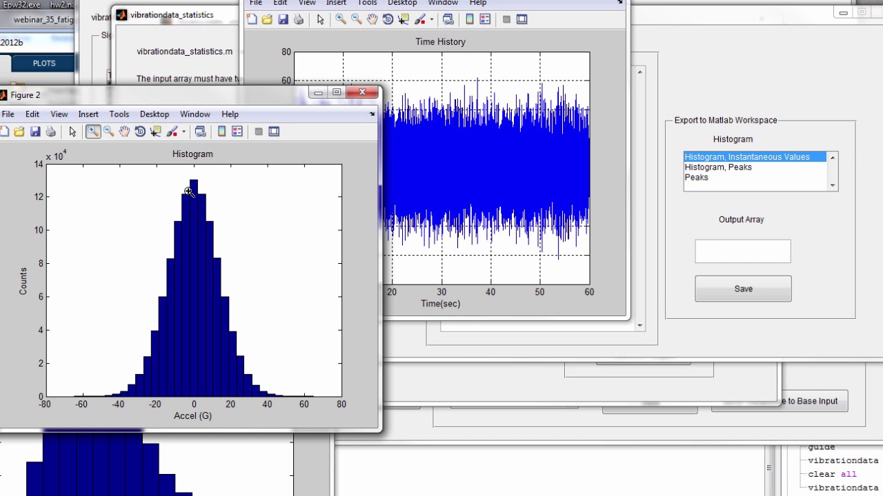Click the Link Plot icon in Figure 2
Image resolution: width=883 pixels, height=496 pixels.
point(200,132)
